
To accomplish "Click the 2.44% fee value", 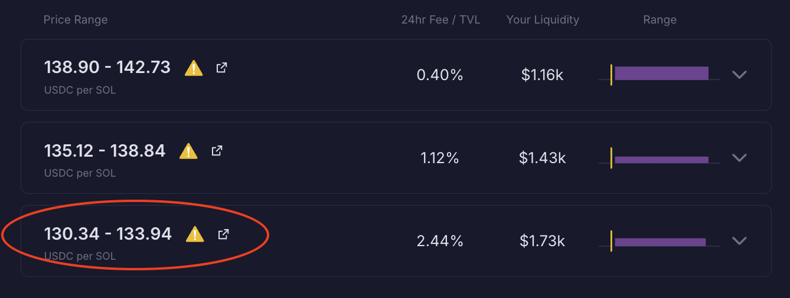I will pos(440,241).
